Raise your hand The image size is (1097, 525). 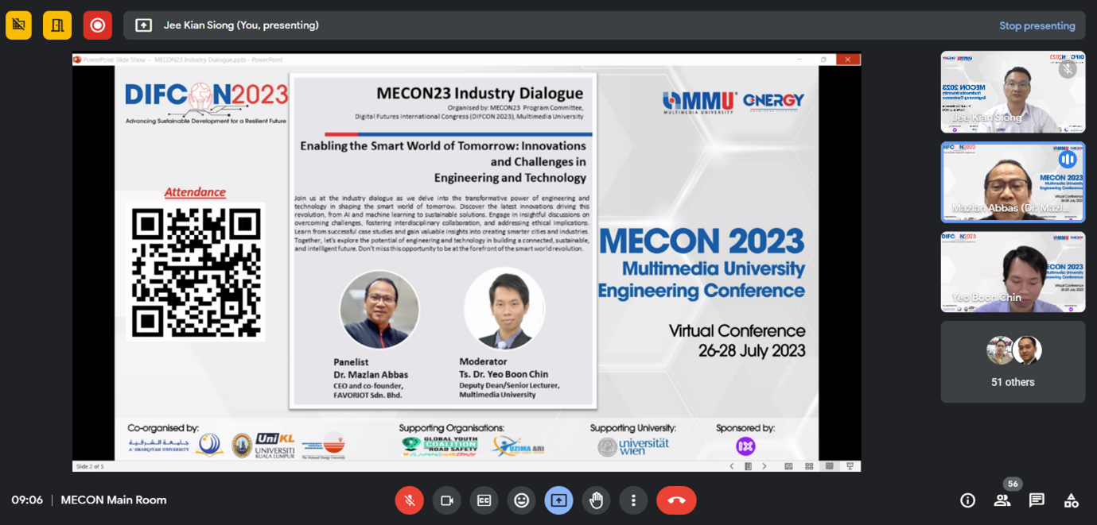pyautogui.click(x=596, y=500)
